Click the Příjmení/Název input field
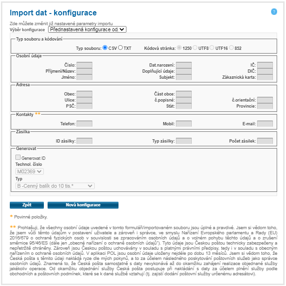 [x=84, y=71]
